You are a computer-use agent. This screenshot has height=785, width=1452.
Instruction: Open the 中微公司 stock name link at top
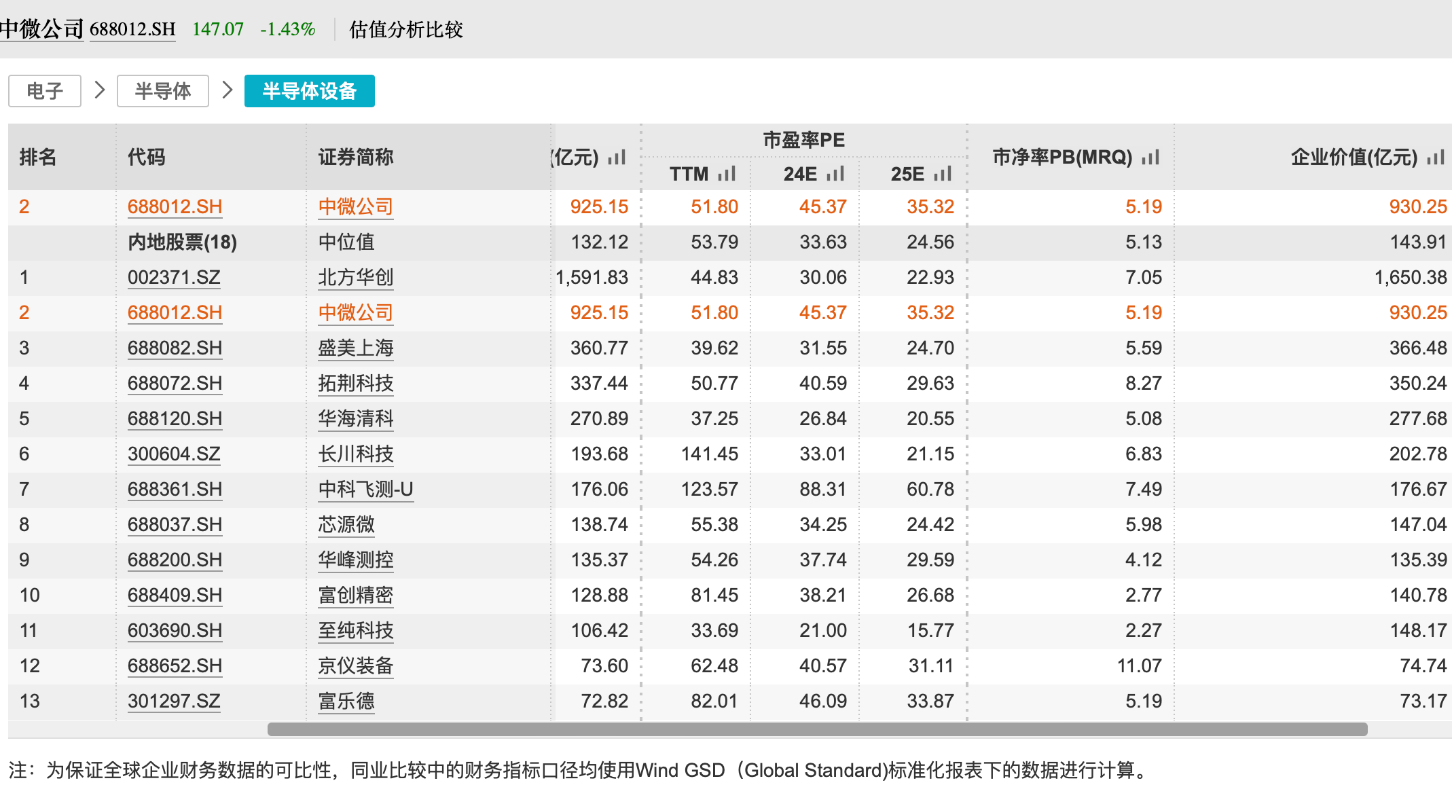pos(42,29)
